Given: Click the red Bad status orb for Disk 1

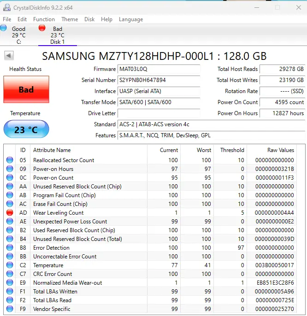Looking at the screenshot, I should [x=42, y=28].
